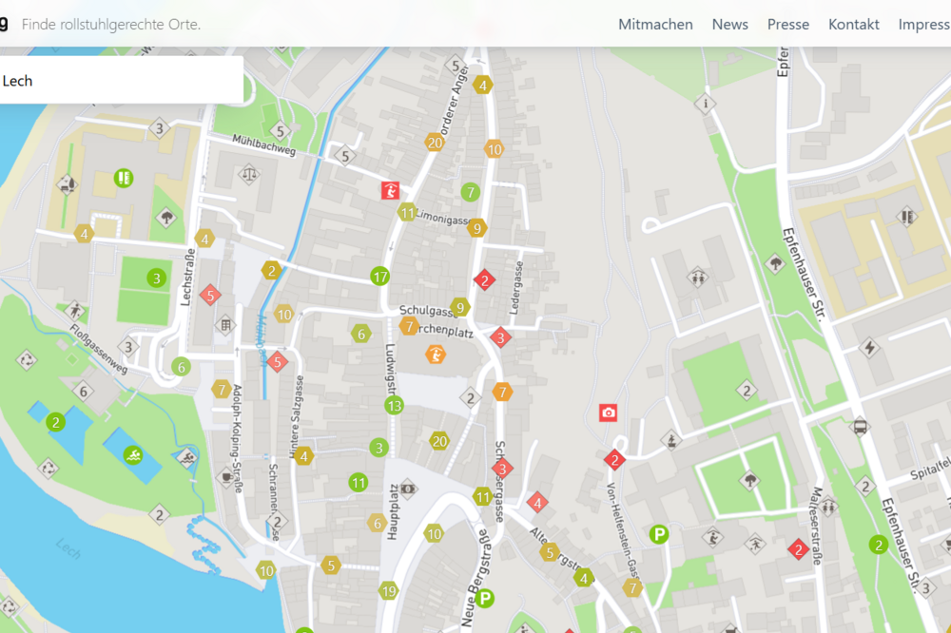The image size is (951, 633).
Task: Click Kontakt in the top navigation
Action: coord(853,24)
